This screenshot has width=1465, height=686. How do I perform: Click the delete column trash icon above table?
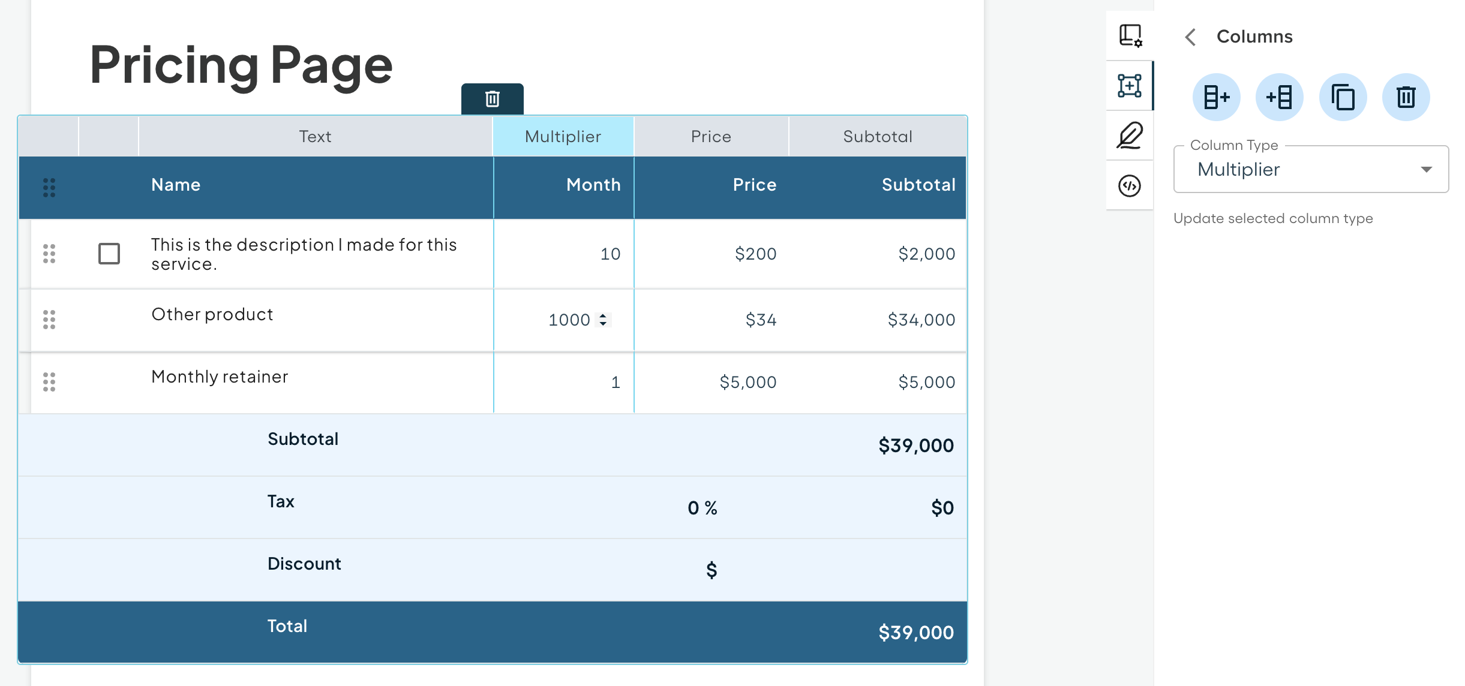(492, 99)
